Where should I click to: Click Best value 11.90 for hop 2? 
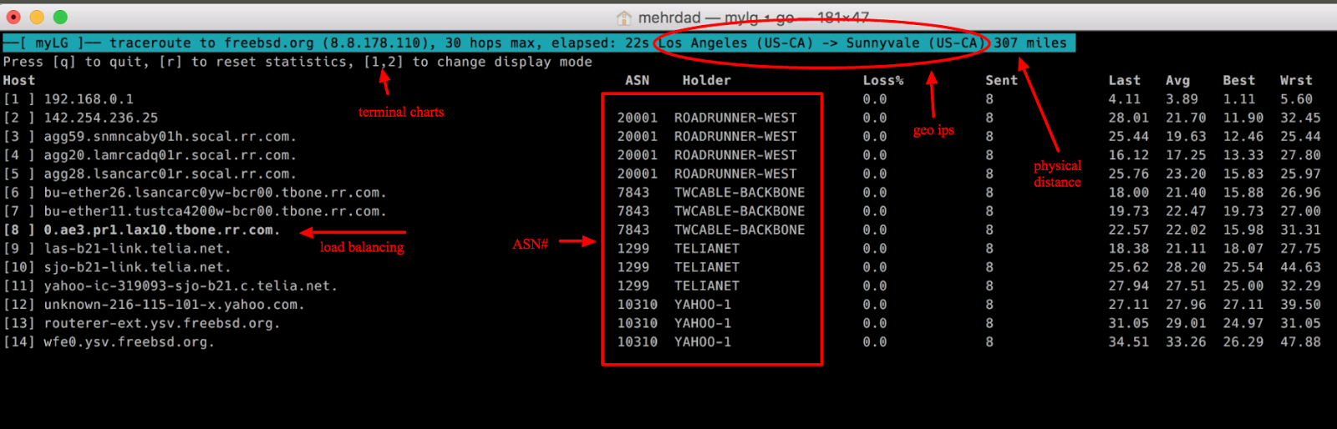[x=1243, y=118]
